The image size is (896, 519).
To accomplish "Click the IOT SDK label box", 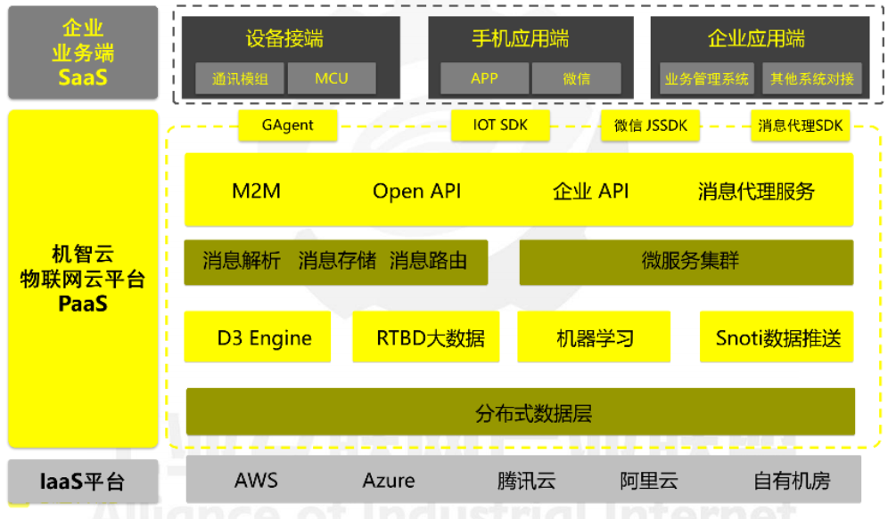I will (500, 126).
